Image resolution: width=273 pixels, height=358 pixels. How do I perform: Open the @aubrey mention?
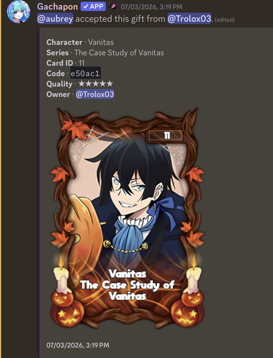pos(55,19)
